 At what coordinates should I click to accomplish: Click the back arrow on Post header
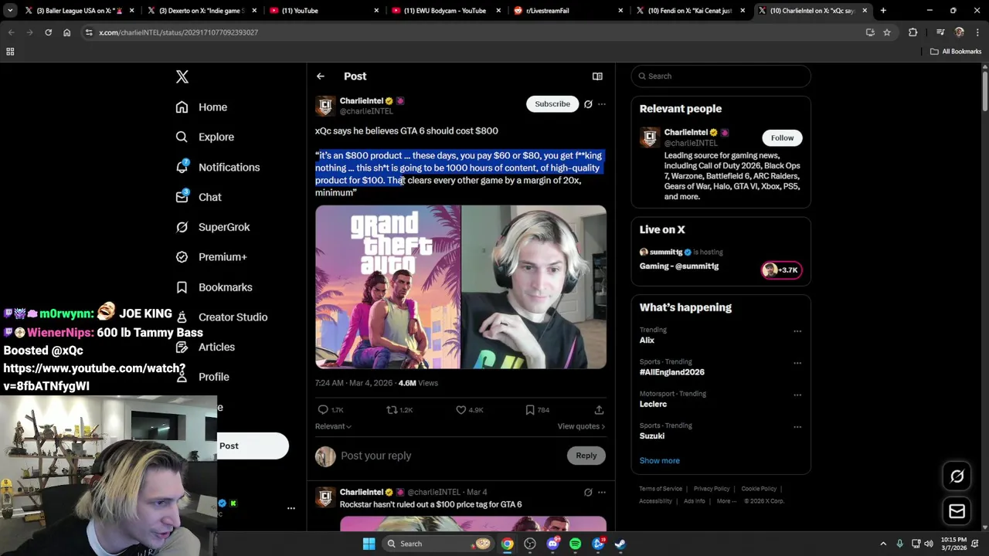coord(320,76)
